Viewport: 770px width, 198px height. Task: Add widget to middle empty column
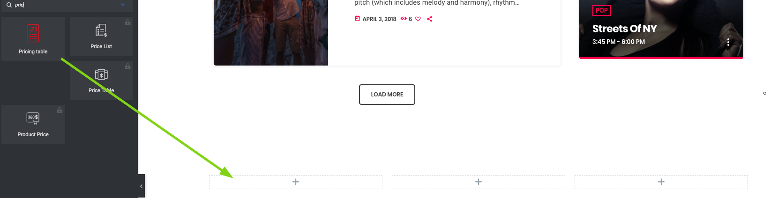pos(478,182)
